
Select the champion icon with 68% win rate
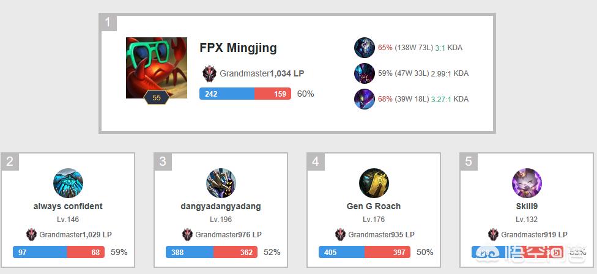point(365,99)
